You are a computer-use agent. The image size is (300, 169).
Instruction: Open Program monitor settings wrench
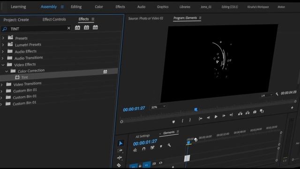[x=277, y=94]
